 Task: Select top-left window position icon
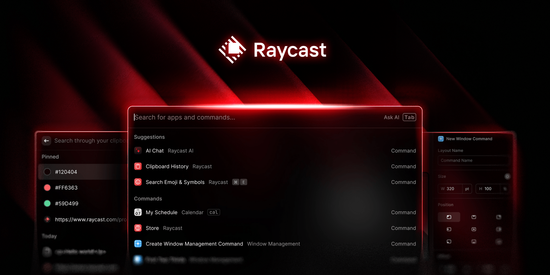[449, 217]
